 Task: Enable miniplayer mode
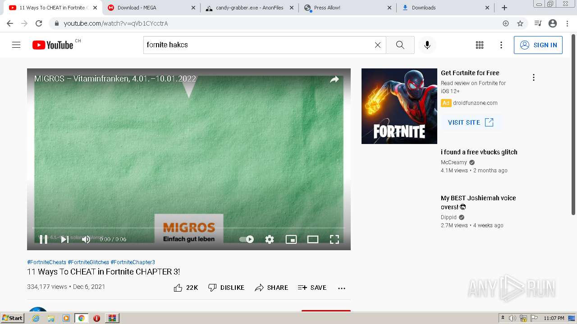click(x=291, y=239)
